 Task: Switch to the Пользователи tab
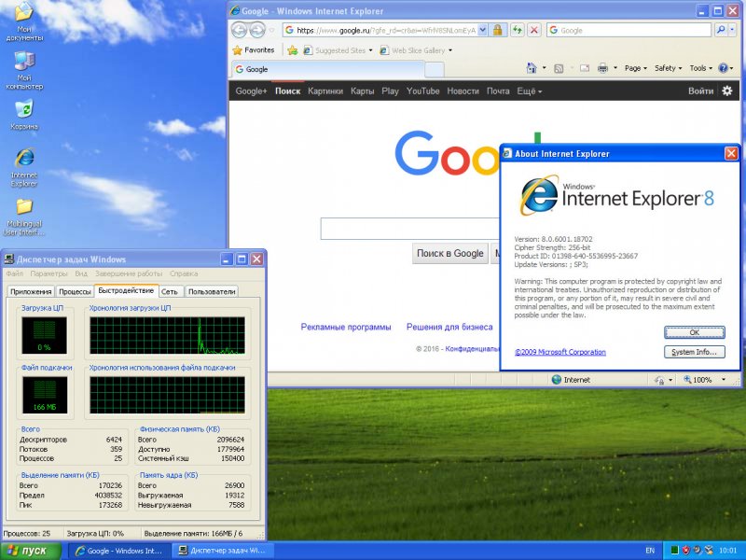[x=212, y=291]
